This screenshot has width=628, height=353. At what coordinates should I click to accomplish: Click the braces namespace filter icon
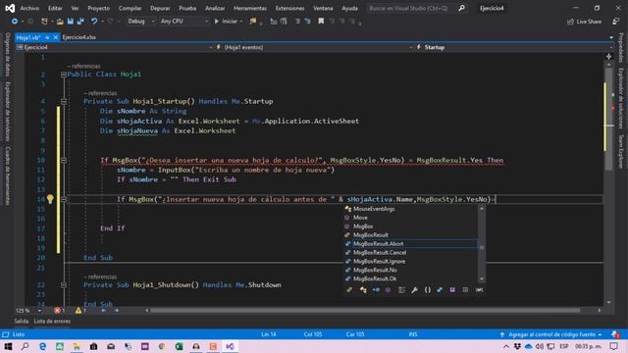coord(428,290)
